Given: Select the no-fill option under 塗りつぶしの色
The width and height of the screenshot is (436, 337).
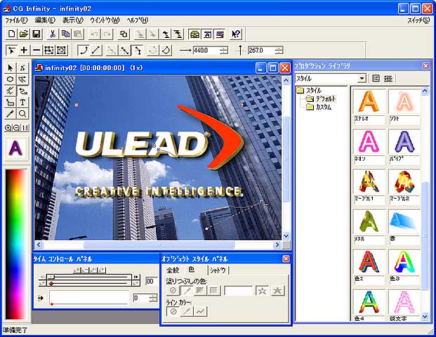Looking at the screenshot, I should click(x=173, y=290).
